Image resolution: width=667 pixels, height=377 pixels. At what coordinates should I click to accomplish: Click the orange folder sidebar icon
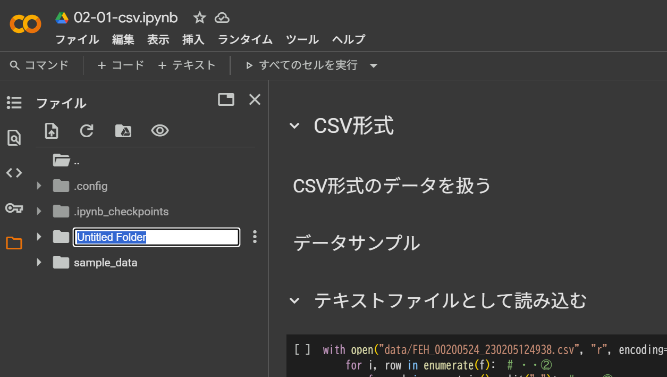click(14, 243)
